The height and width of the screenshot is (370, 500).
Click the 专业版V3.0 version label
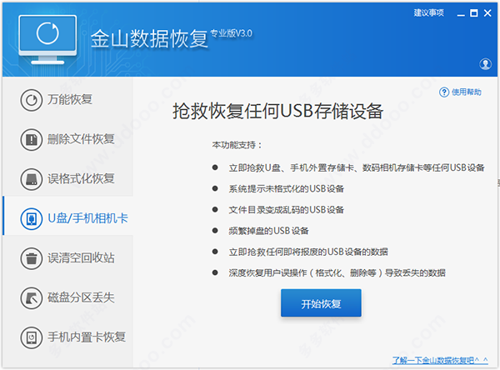(x=231, y=33)
